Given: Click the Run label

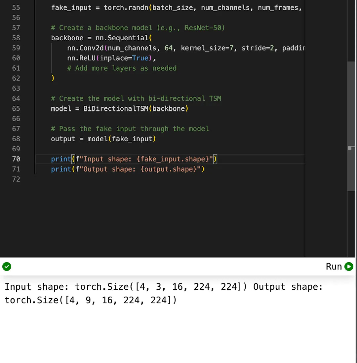Looking at the screenshot, I should (x=334, y=267).
